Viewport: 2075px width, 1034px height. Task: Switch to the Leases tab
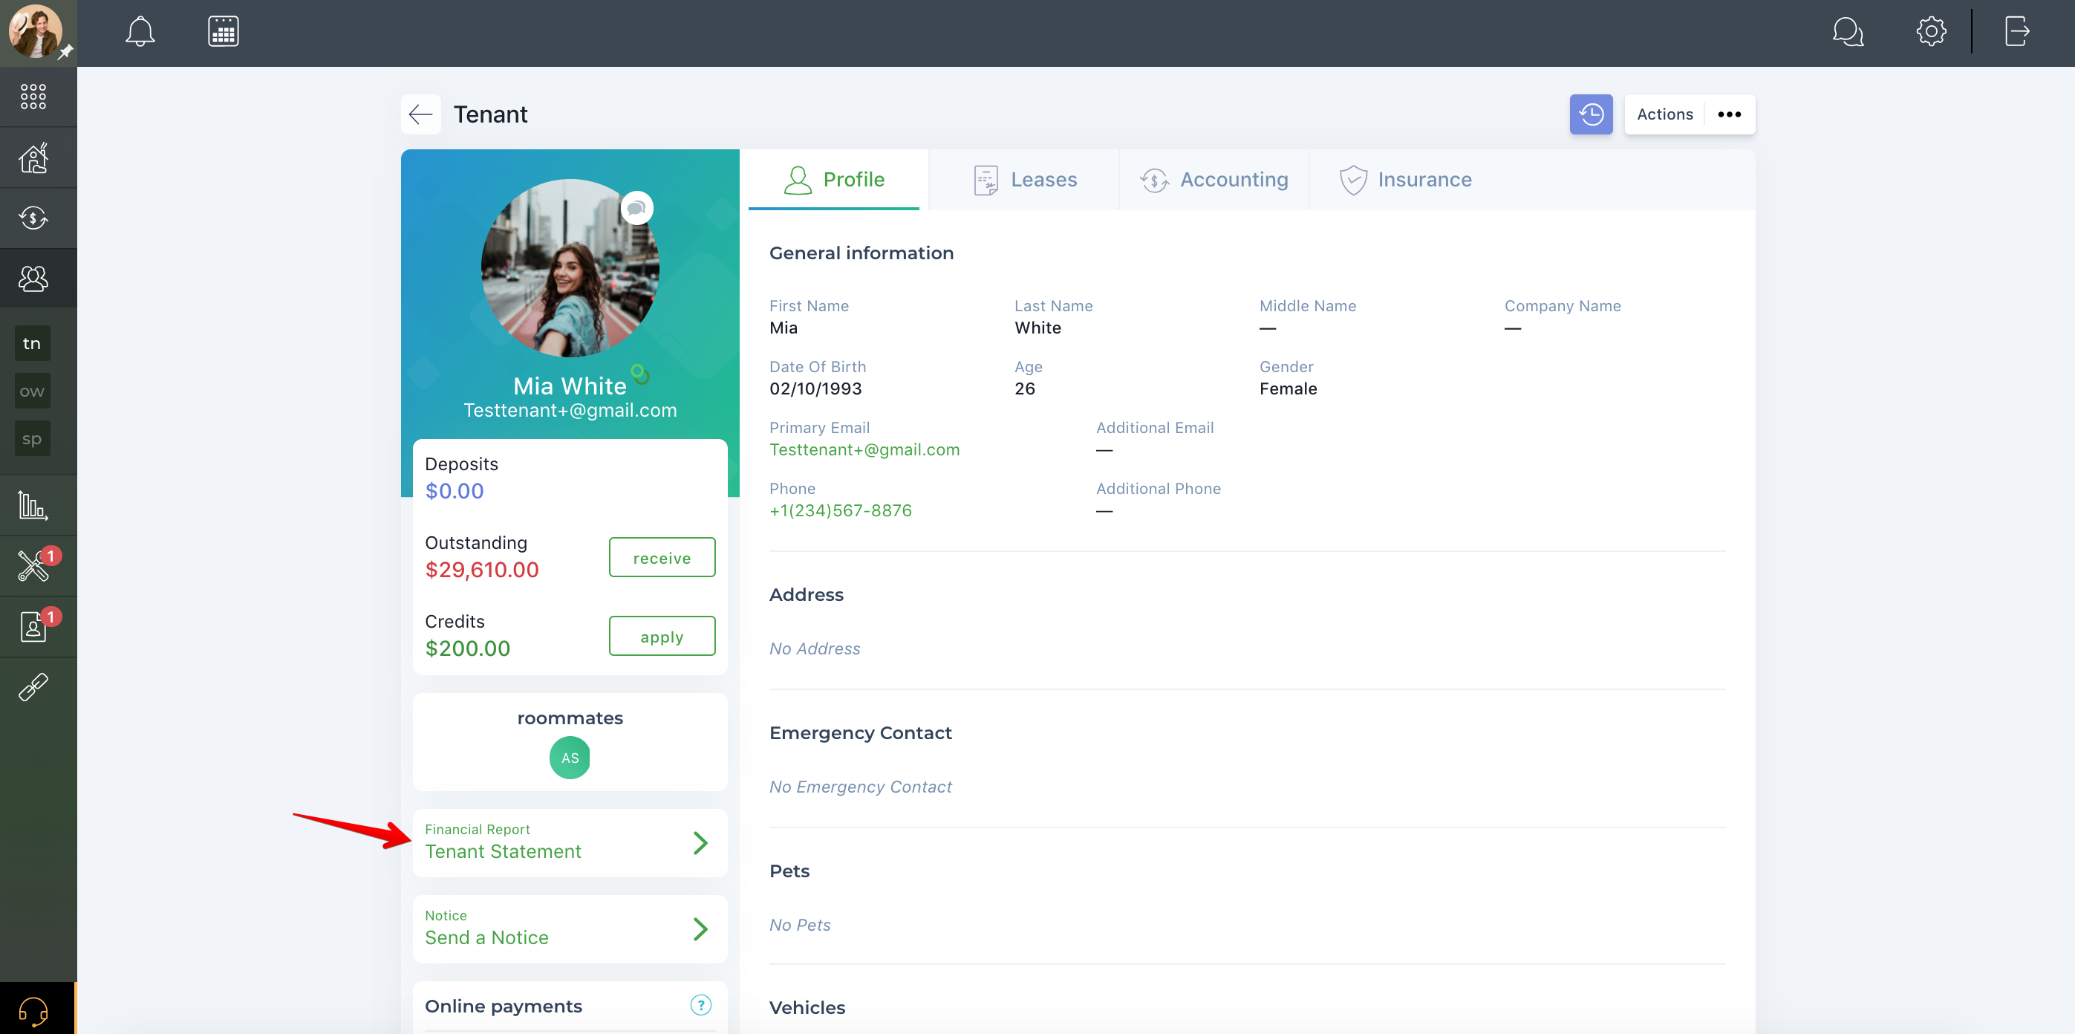coord(1025,179)
